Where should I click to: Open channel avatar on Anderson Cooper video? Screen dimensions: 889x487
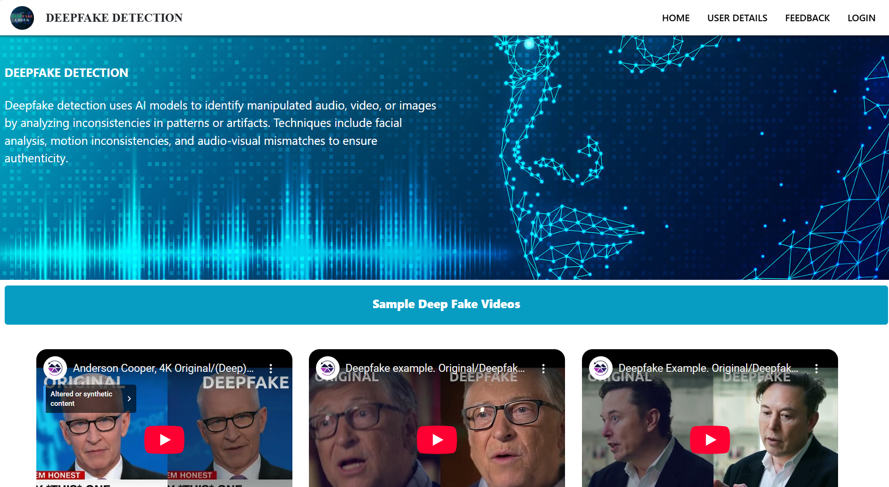pyautogui.click(x=55, y=368)
